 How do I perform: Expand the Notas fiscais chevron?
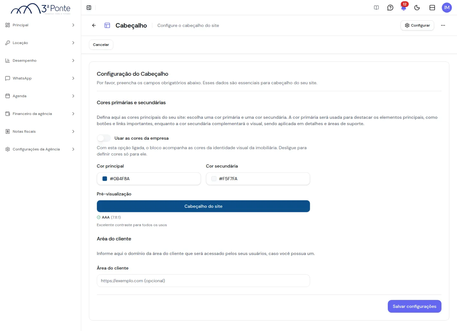click(73, 131)
